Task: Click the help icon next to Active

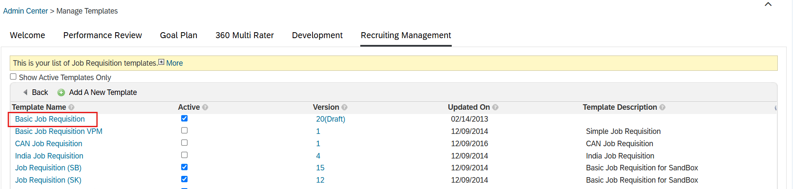Action: click(205, 108)
